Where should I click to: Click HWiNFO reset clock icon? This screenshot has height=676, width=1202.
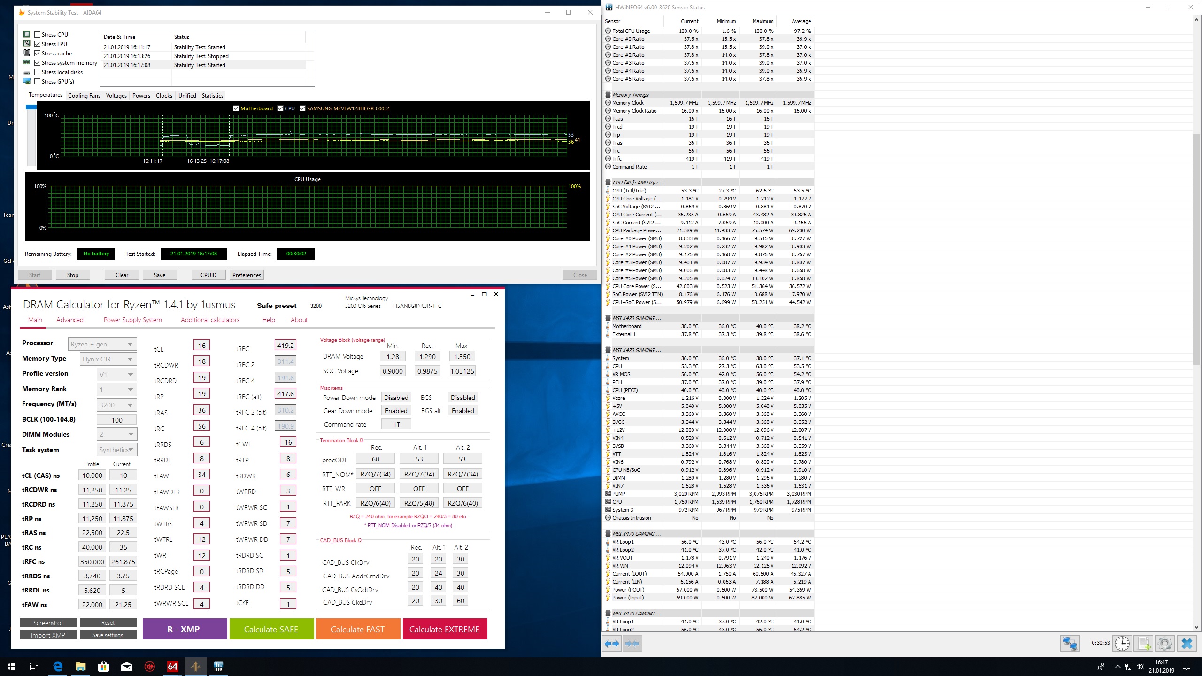[x=1122, y=643]
